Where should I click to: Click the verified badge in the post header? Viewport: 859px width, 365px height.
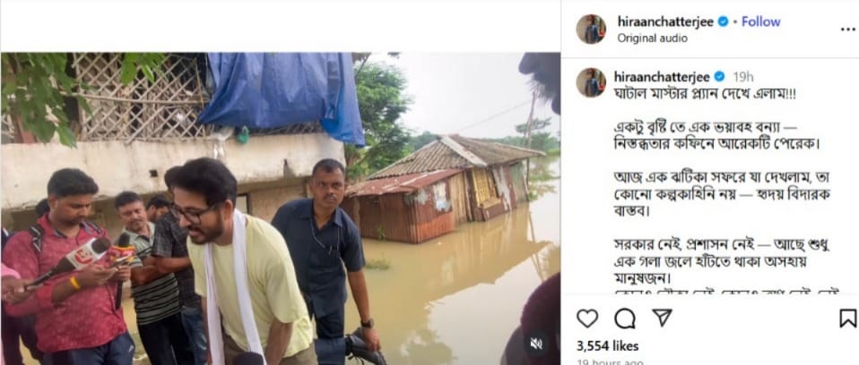click(x=723, y=21)
